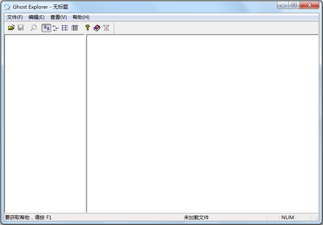Click the grayed-out icon after the help book

[106, 28]
